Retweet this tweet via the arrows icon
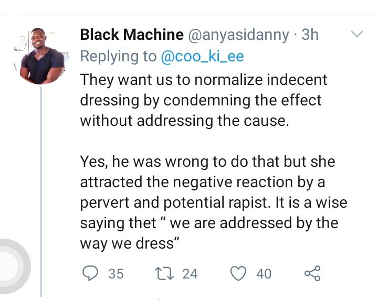This screenshot has height=300, width=378. [x=164, y=273]
